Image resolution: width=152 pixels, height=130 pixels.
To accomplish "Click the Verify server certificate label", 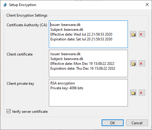I will [x=30, y=112].
